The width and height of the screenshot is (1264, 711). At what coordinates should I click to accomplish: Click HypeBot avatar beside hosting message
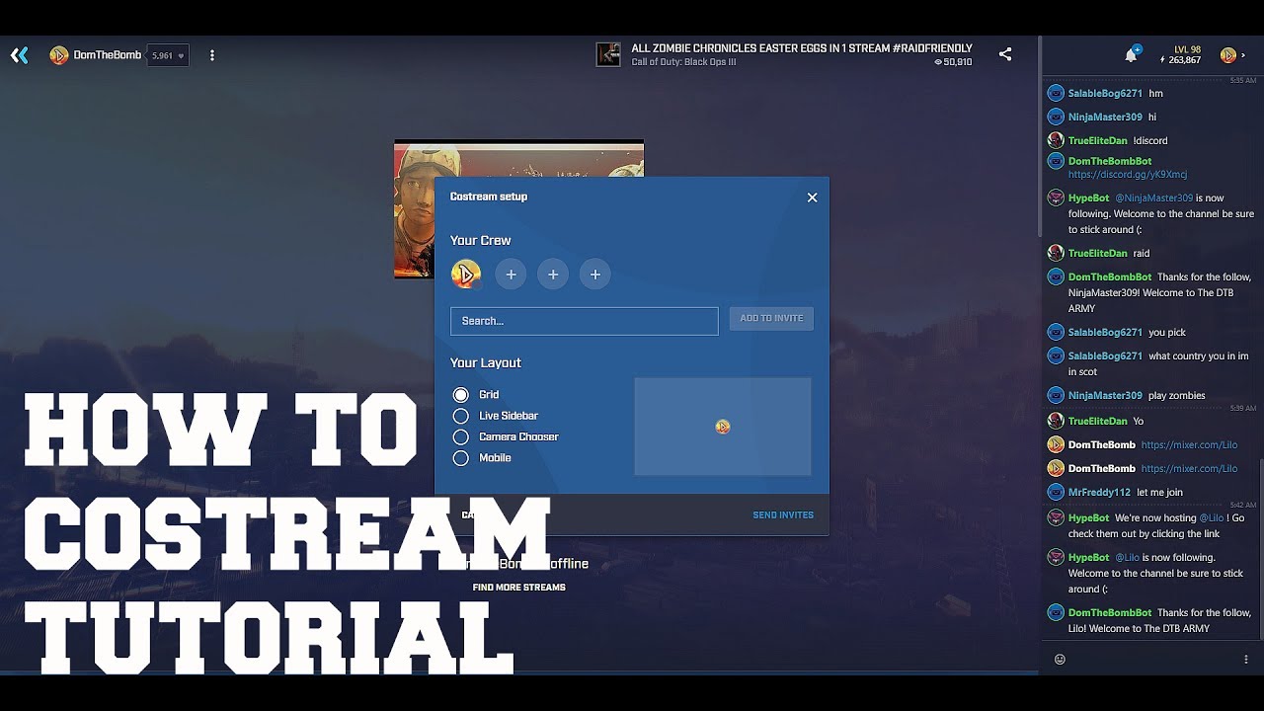tap(1056, 517)
